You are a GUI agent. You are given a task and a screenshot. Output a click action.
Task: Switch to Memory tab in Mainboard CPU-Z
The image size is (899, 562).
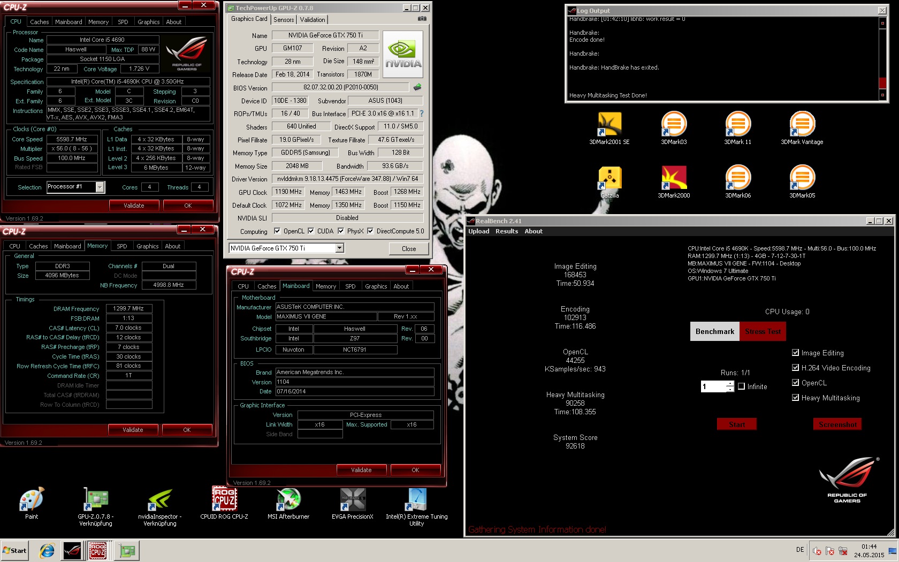tap(326, 286)
